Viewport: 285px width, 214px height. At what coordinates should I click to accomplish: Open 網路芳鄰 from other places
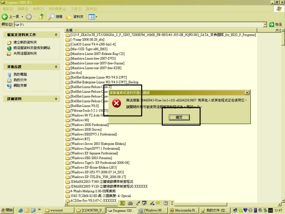pyautogui.click(x=20, y=85)
